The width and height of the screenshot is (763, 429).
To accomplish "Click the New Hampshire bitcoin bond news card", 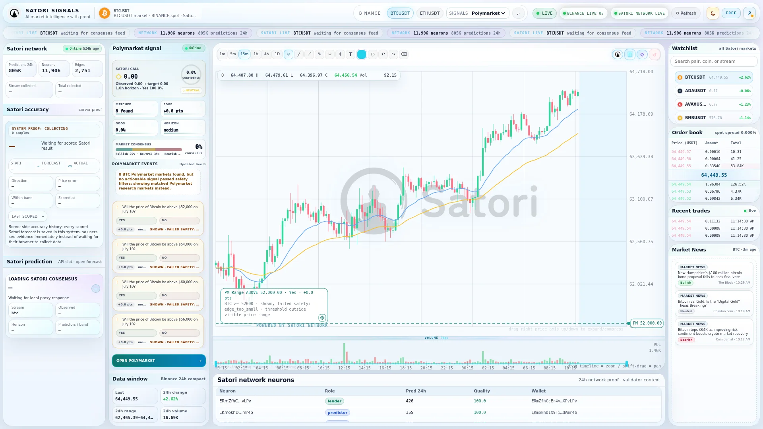I will coord(714,275).
